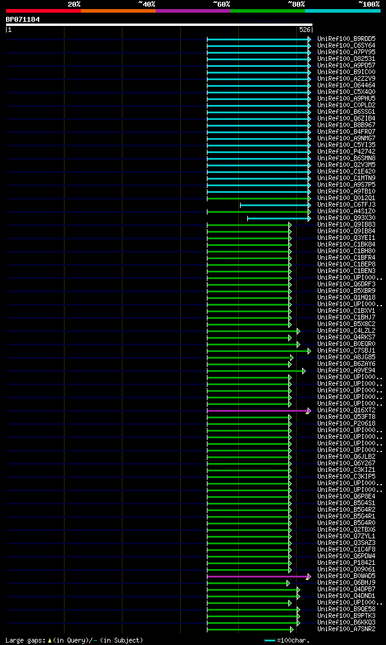The width and height of the screenshot is (386, 645).
Task: Open hit UniRef100_B9RDD5
Action: click(346, 39)
